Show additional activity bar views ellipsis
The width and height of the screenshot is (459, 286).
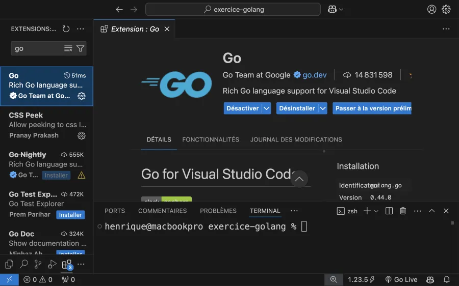click(81, 264)
